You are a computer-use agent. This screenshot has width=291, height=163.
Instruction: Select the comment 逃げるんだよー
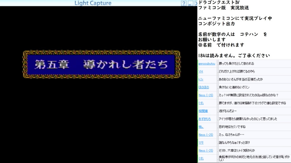pos(228,111)
